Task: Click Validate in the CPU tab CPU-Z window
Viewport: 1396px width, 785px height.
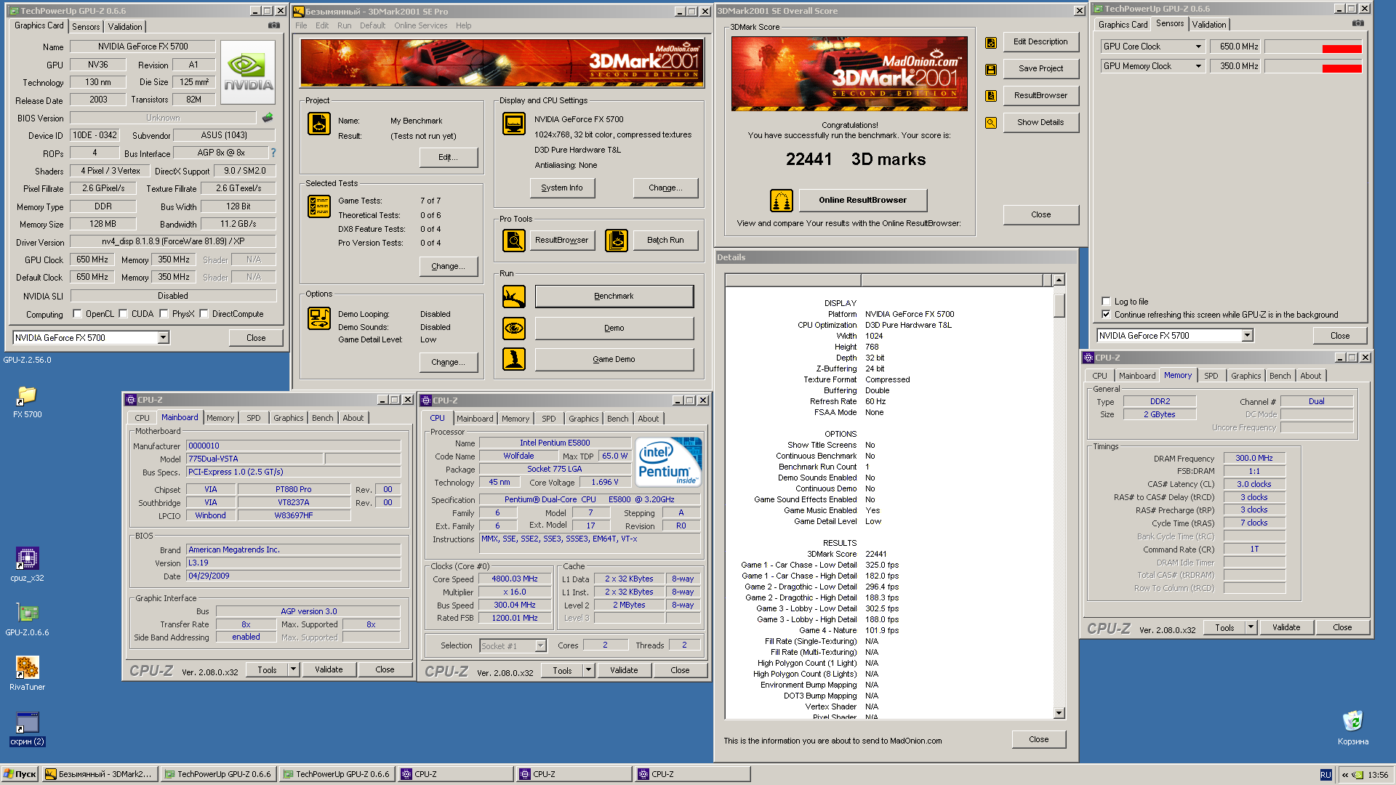Action: [x=623, y=670]
